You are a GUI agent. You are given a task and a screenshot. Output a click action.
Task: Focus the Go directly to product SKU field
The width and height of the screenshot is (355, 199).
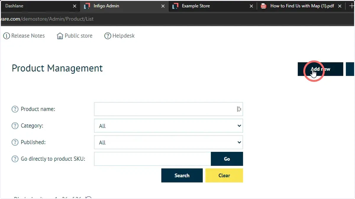point(152,159)
